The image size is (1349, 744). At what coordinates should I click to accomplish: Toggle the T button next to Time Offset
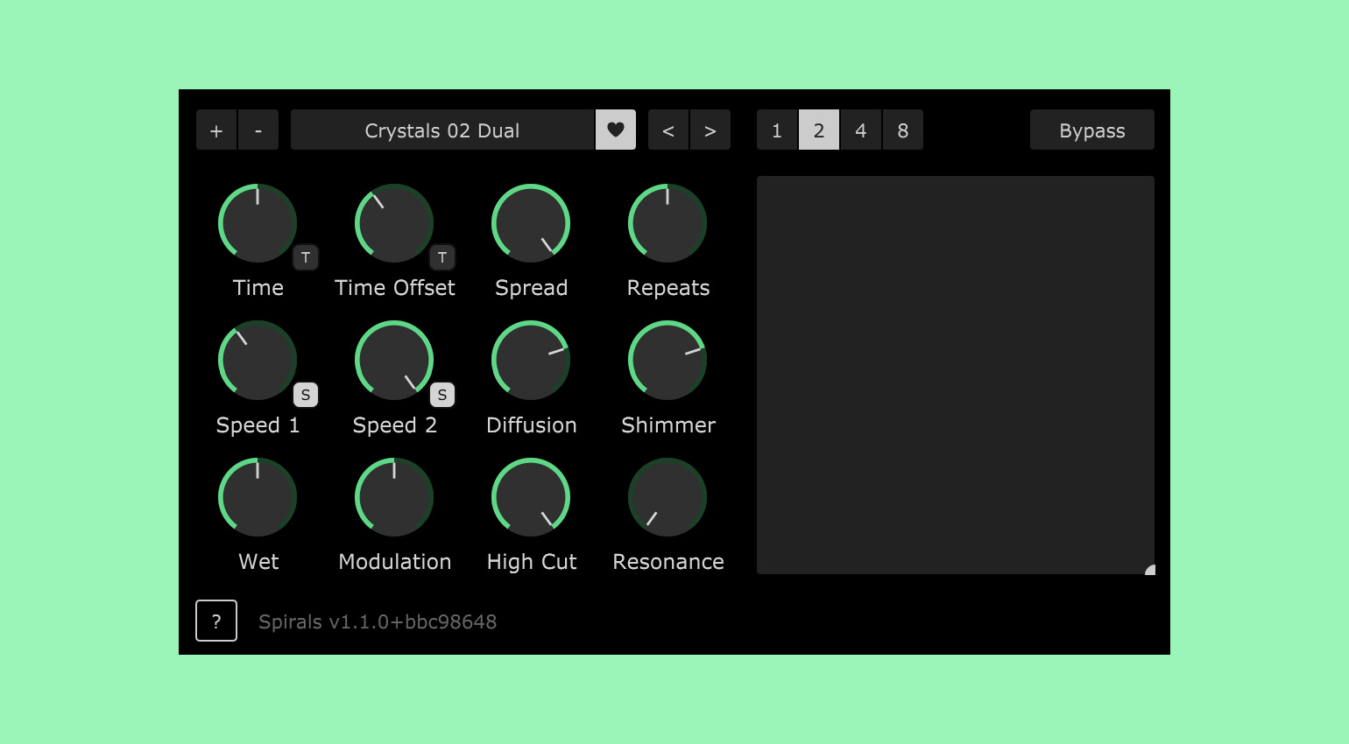click(442, 257)
